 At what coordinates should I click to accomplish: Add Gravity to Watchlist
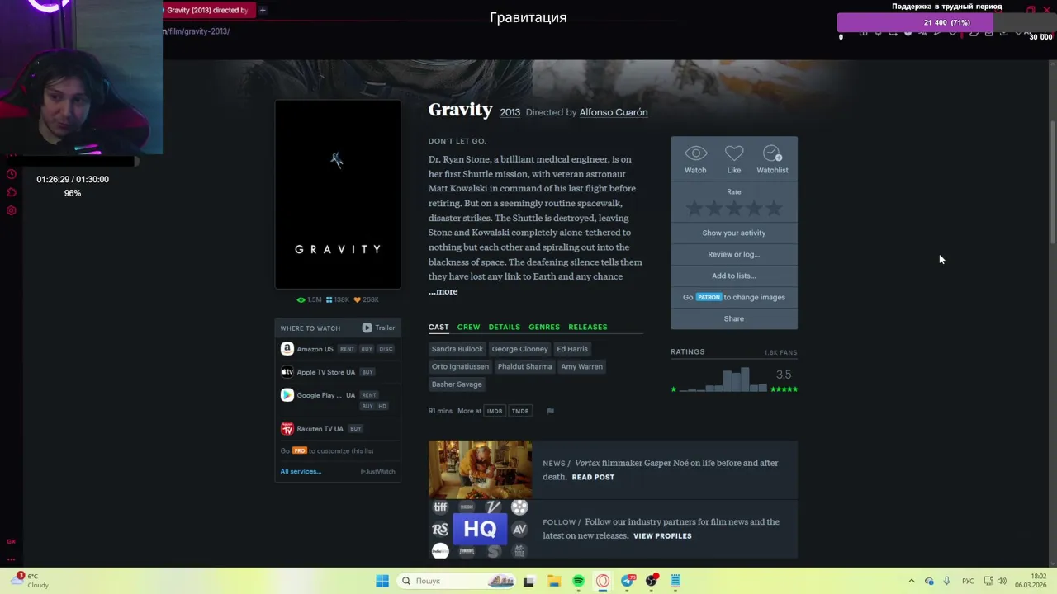tap(772, 159)
